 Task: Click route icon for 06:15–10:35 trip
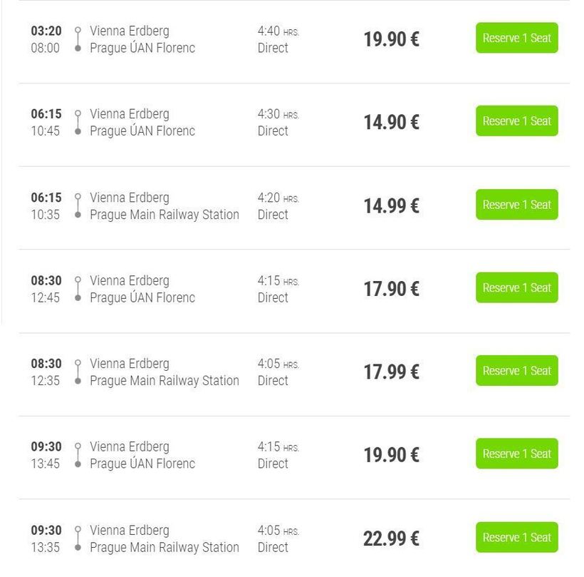pyautogui.click(x=78, y=206)
